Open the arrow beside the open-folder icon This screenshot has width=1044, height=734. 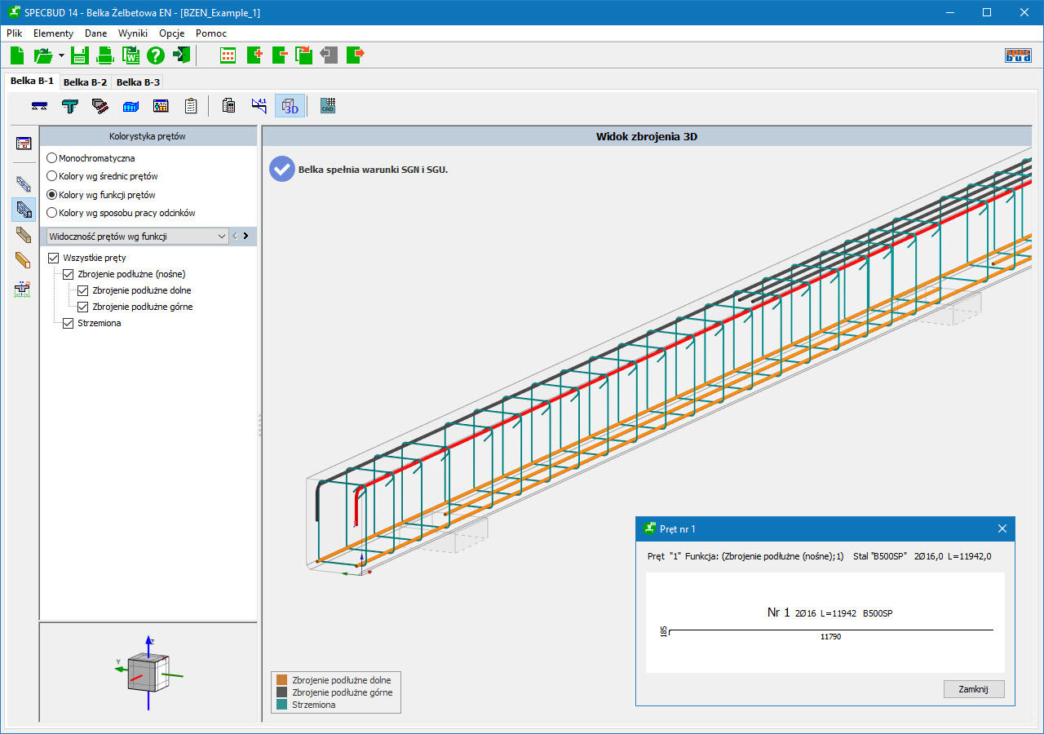click(x=61, y=55)
